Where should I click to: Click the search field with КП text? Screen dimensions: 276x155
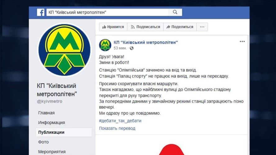(x=107, y=12)
